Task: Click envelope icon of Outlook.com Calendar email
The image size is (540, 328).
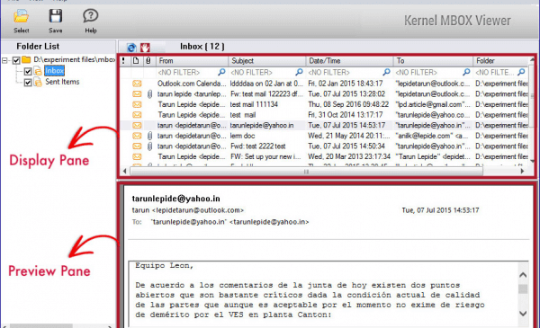Action: [x=137, y=84]
